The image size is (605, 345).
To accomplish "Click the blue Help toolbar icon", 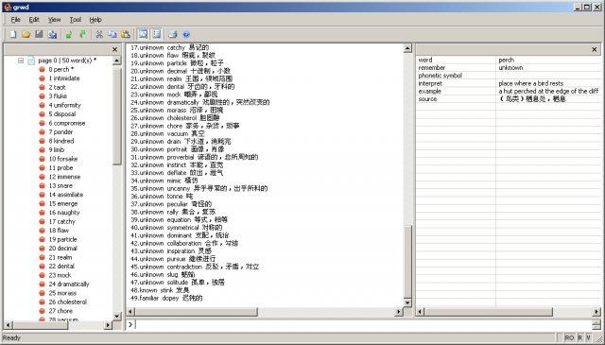I will tap(186, 34).
